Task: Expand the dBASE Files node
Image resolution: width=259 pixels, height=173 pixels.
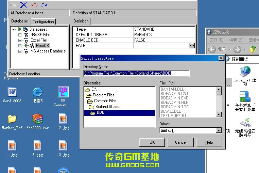Action: pos(20,35)
